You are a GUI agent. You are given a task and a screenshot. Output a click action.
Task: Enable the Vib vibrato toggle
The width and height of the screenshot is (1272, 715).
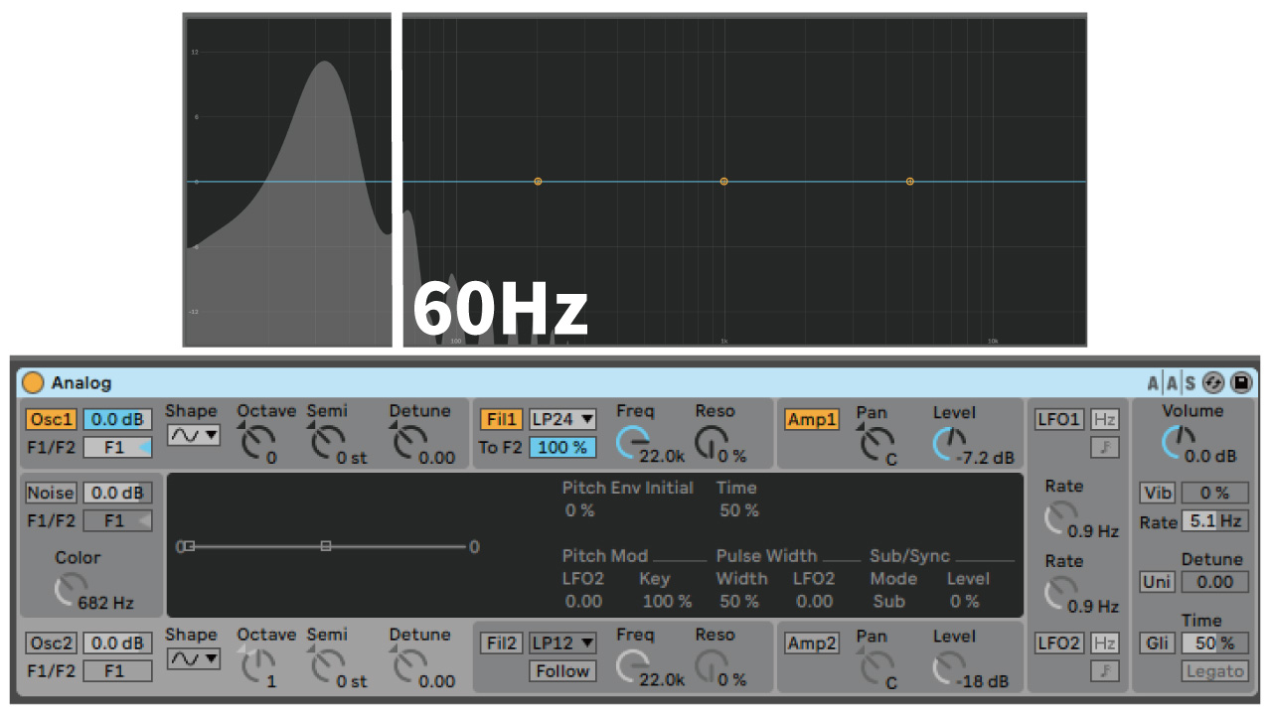coord(1156,493)
